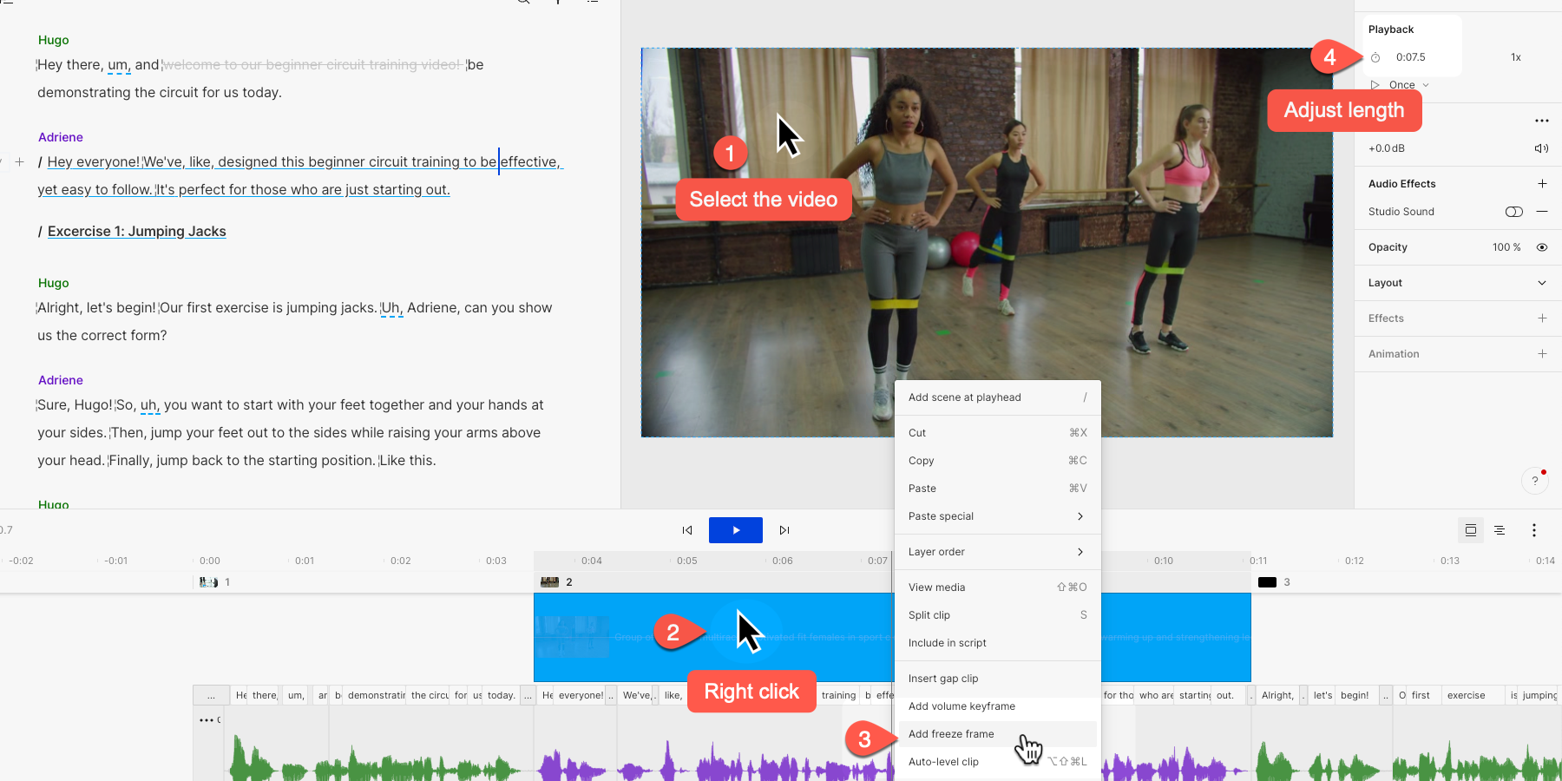
Task: Mute clip with the speaker volume icon
Action: click(x=1541, y=148)
